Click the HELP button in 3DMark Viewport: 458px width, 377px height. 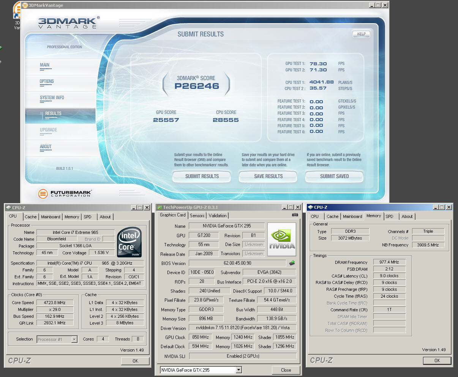[361, 34]
